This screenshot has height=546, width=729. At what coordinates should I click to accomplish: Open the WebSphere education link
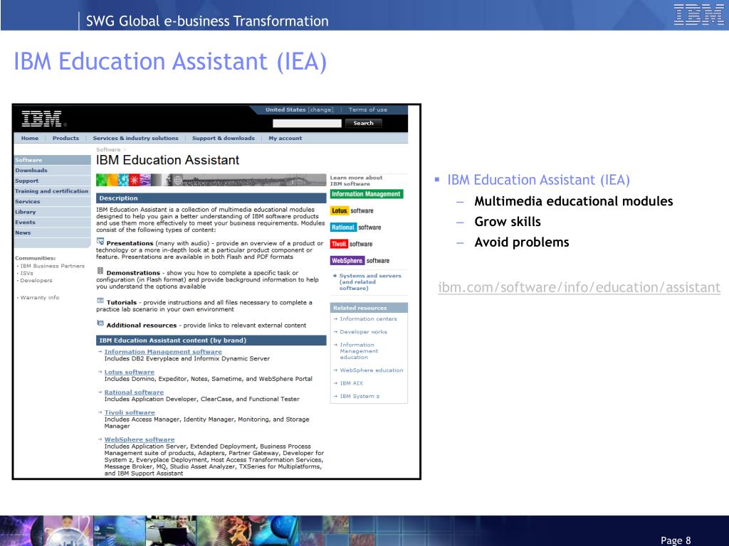tap(372, 370)
